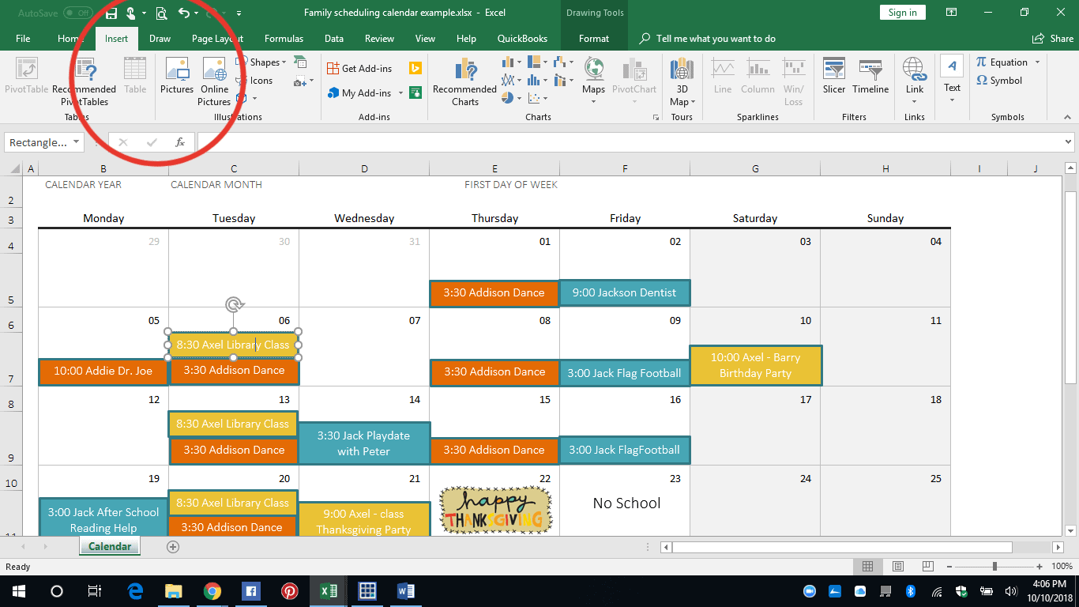
Task: Open the Name Box dropdown
Action: [77, 142]
